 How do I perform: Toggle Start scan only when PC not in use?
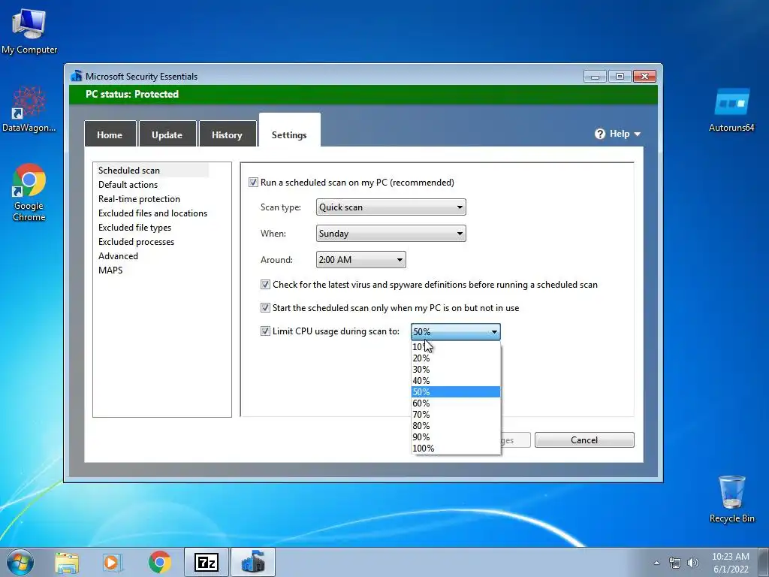[265, 308]
